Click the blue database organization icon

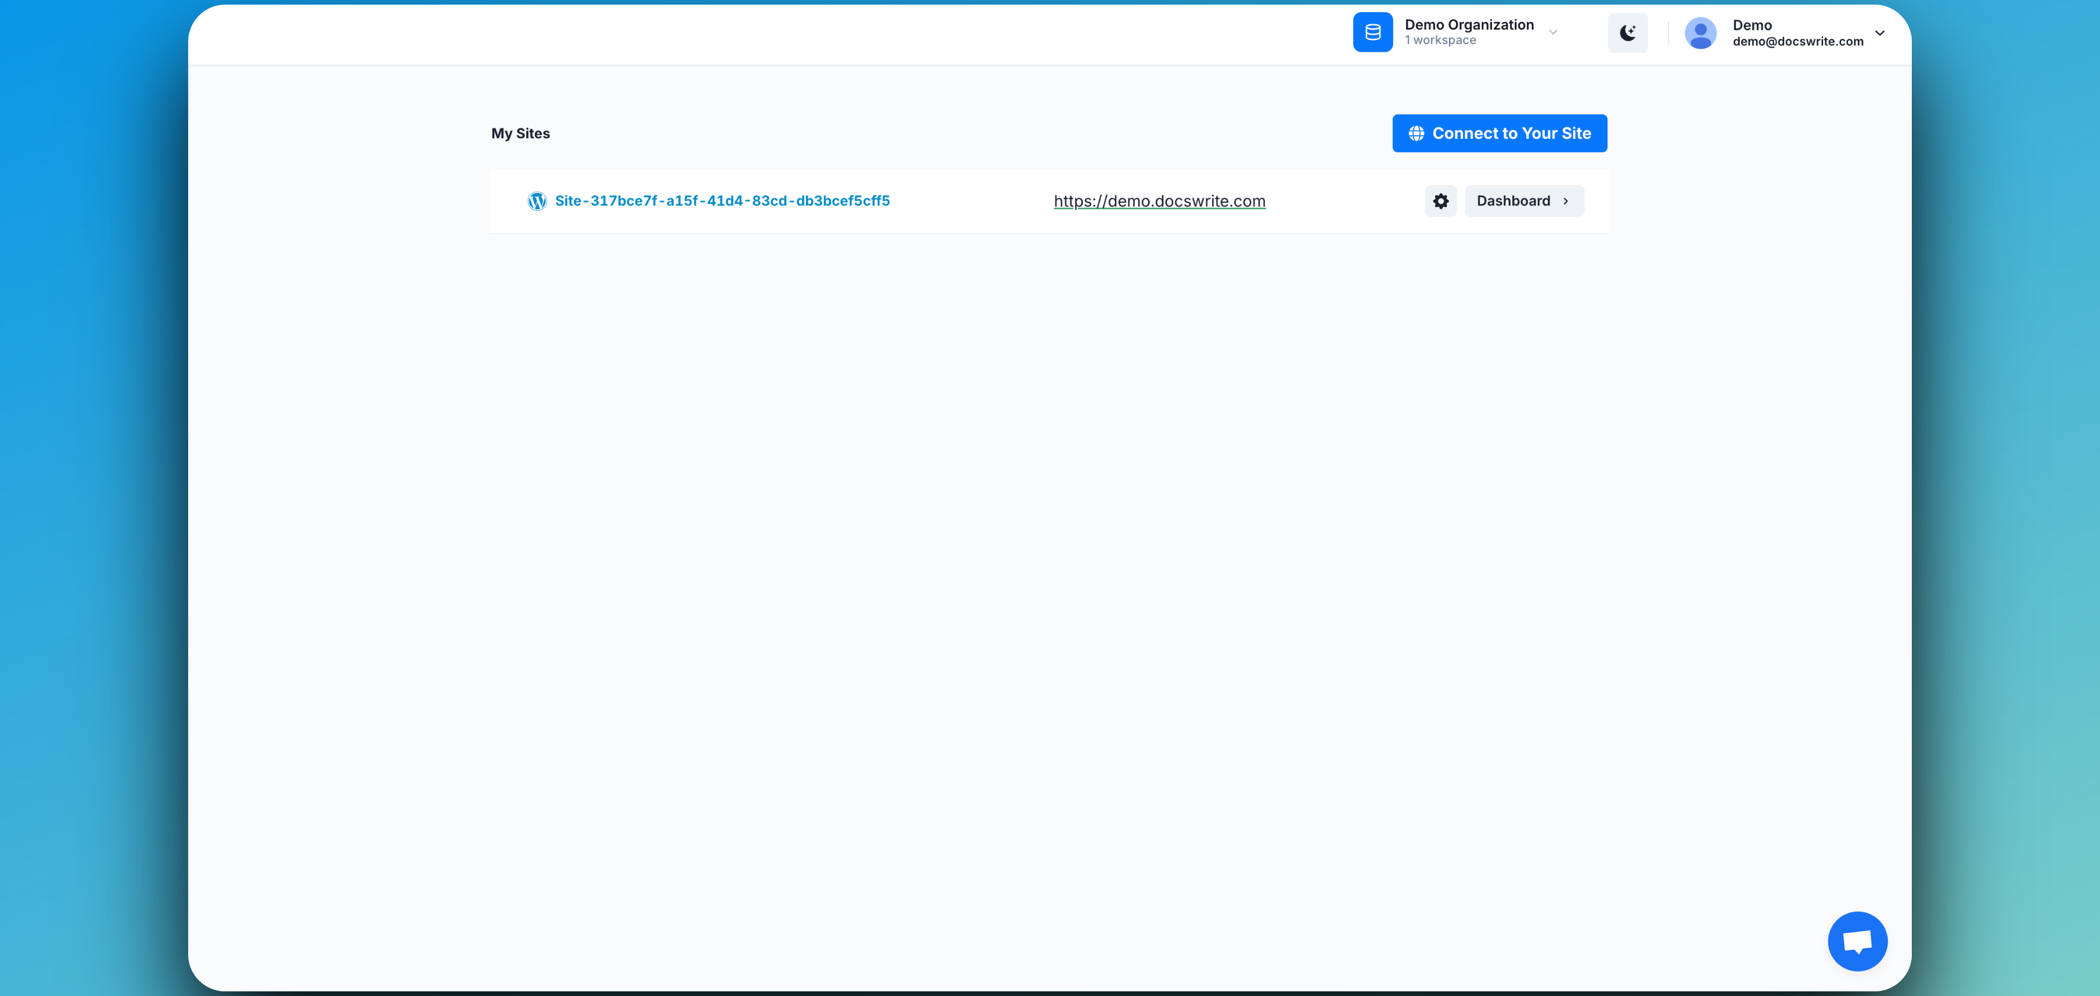point(1373,33)
